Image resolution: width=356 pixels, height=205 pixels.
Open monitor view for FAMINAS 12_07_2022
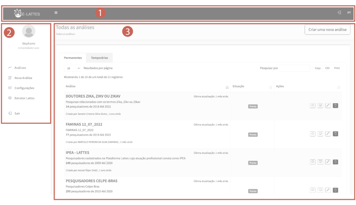point(320,134)
